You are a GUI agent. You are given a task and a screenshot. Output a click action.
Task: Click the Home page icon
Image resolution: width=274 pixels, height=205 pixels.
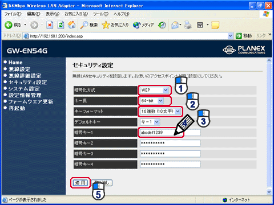coord(71,25)
